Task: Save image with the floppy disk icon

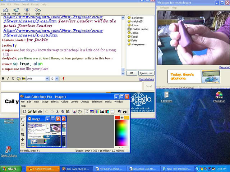Action: click(35, 111)
